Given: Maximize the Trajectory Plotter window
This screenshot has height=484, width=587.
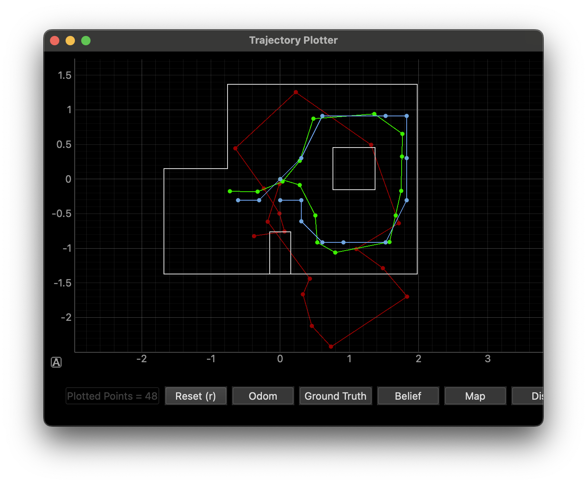Looking at the screenshot, I should (86, 41).
